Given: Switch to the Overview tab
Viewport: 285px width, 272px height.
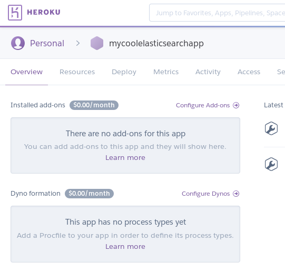Looking at the screenshot, I should [26, 72].
